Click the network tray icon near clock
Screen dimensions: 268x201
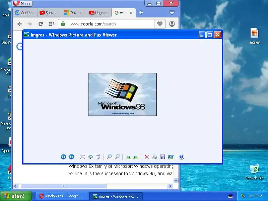[x=243, y=196]
